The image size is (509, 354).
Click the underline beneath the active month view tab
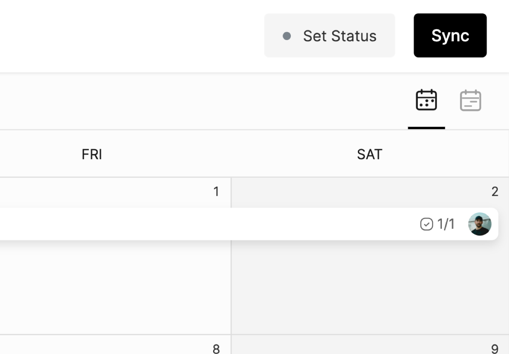pyautogui.click(x=426, y=128)
